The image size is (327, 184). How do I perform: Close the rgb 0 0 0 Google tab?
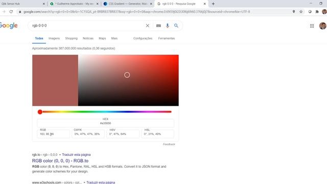tap(204, 4)
